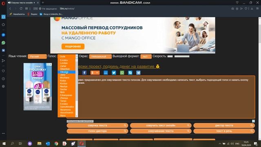Viewport: 261px width, 147px height.
Task: Click the озвучивание текста suggestion
Action: click(x=161, y=131)
